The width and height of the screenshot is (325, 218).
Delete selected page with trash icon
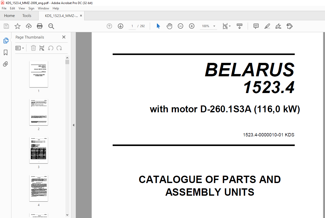(33, 48)
